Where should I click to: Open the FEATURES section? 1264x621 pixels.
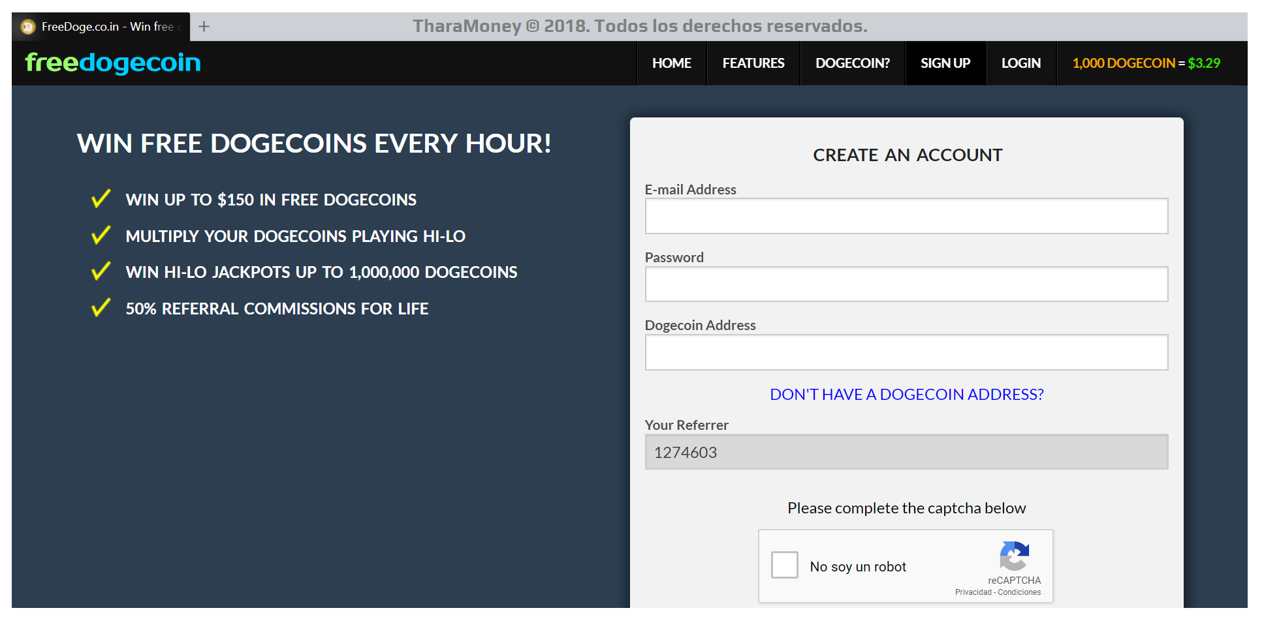(753, 63)
